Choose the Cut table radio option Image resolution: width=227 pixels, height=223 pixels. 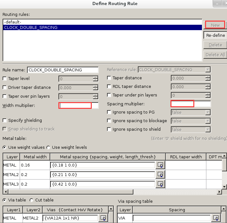coord(31,200)
